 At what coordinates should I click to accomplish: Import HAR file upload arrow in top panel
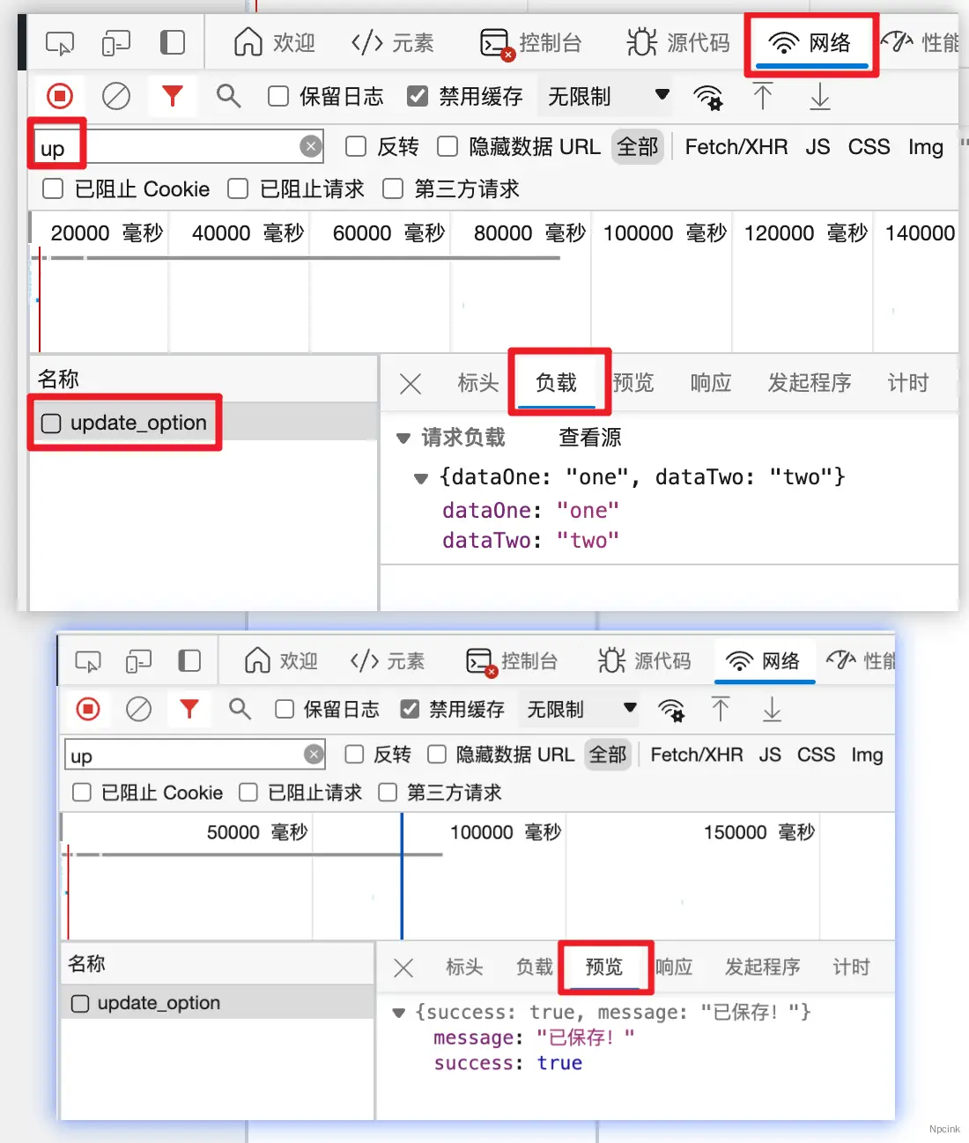(763, 96)
